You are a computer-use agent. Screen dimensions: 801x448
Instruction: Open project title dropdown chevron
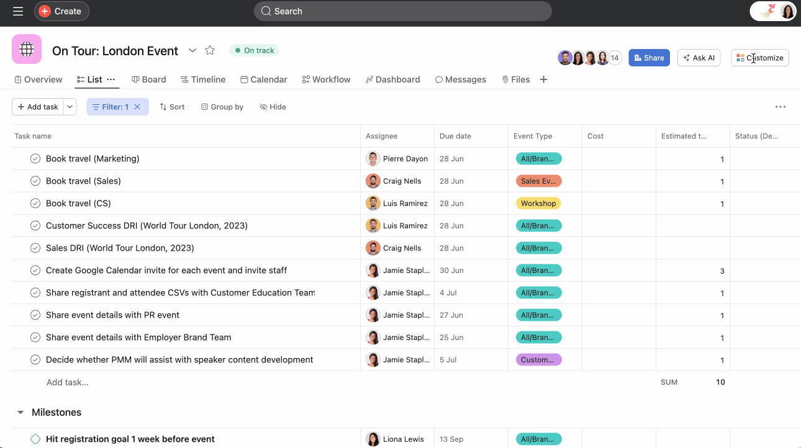[x=192, y=50]
